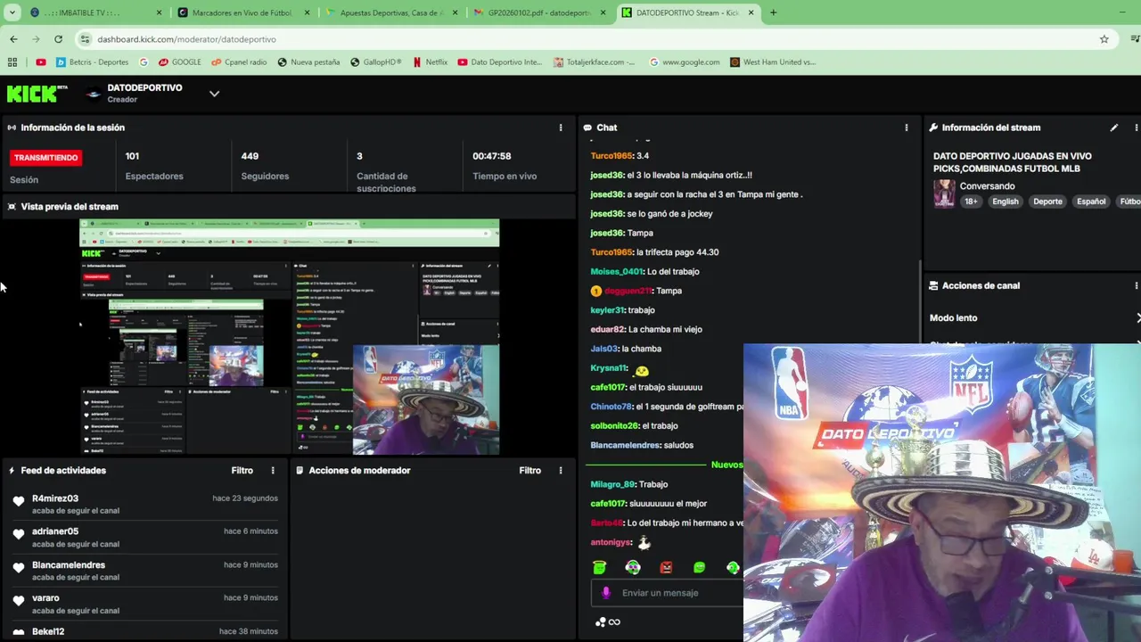Image resolution: width=1141 pixels, height=642 pixels.
Task: Click the Español stream tag
Action: [1091, 202]
